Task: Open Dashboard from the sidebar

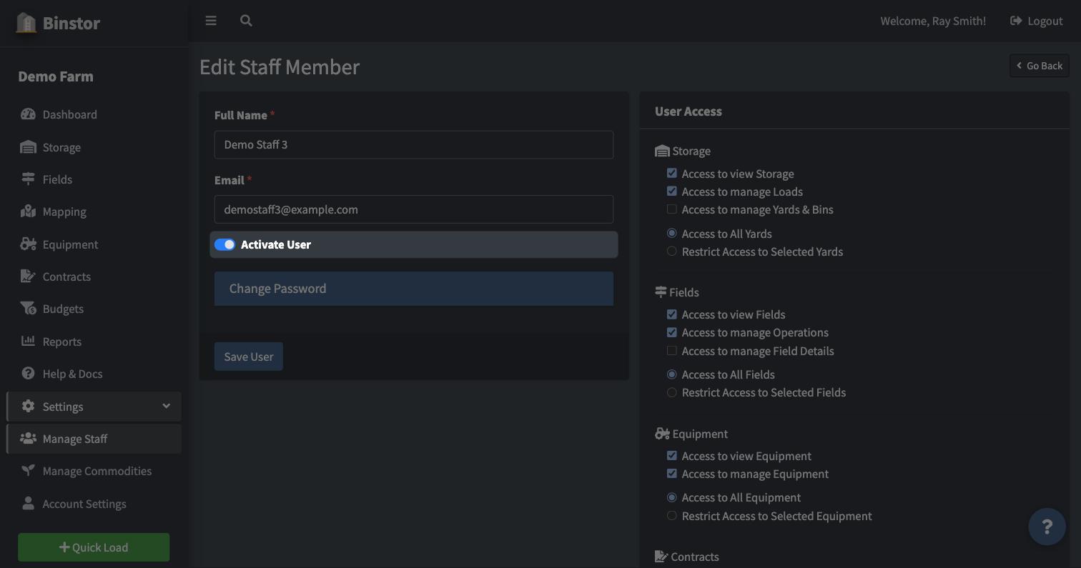Action: [94, 114]
